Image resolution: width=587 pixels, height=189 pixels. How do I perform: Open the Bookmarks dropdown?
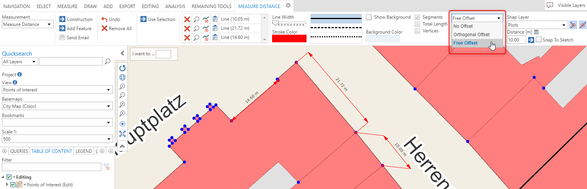57,123
